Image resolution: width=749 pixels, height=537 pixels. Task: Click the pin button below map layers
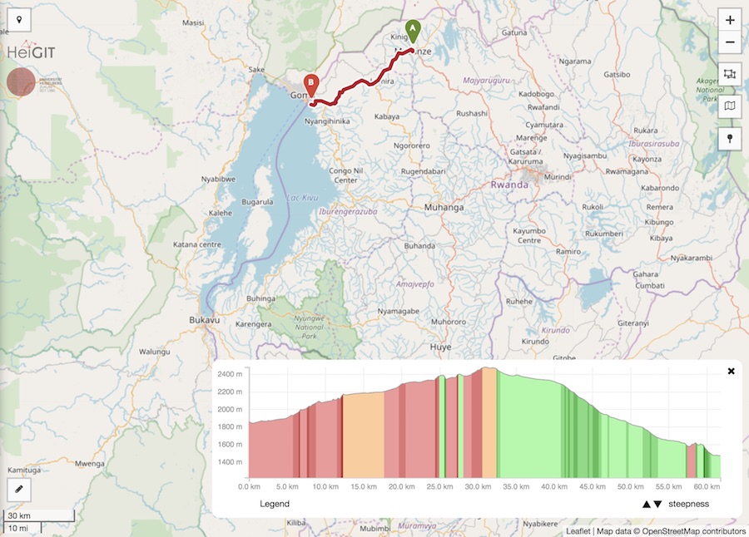click(729, 138)
